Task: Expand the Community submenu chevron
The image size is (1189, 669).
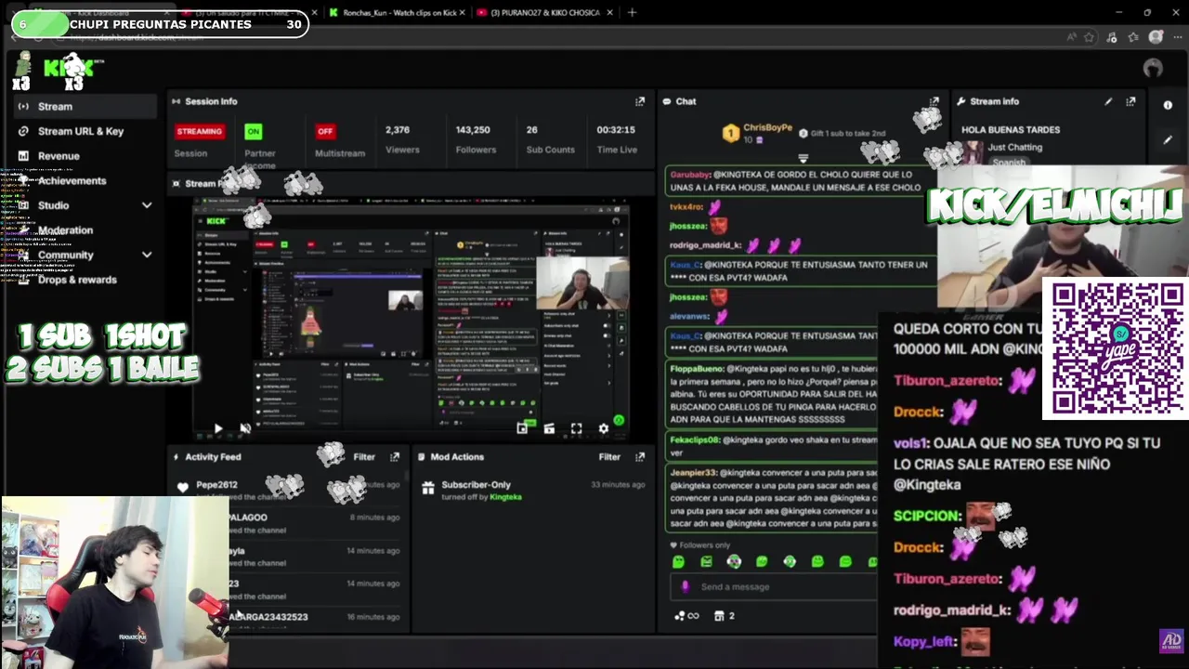Action: click(x=147, y=255)
